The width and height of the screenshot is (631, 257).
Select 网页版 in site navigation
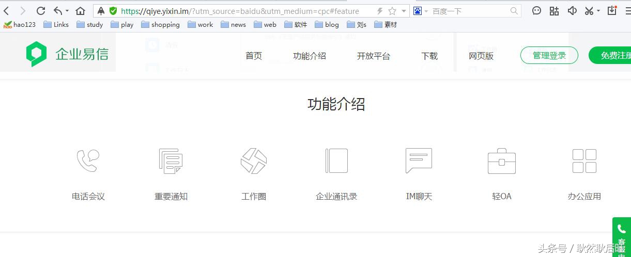click(x=481, y=56)
